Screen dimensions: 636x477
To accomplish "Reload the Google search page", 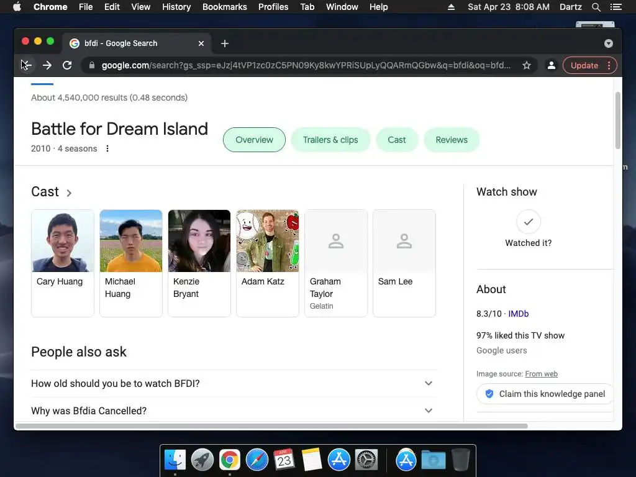I will (x=67, y=65).
